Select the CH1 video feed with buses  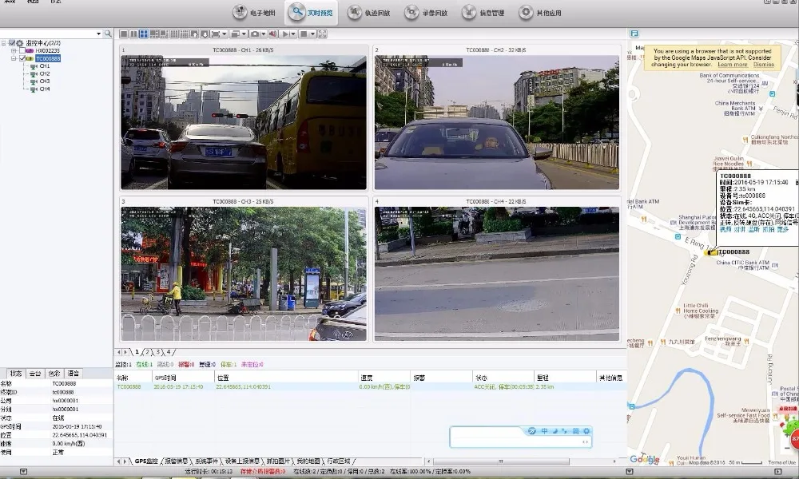point(244,122)
